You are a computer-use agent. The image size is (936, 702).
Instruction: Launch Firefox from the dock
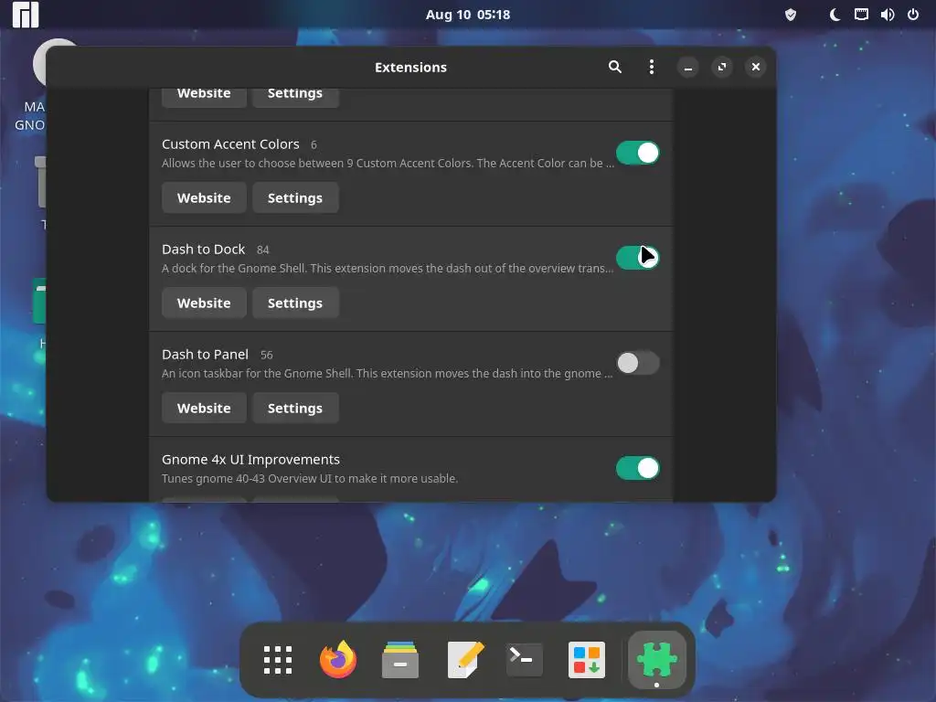point(338,660)
